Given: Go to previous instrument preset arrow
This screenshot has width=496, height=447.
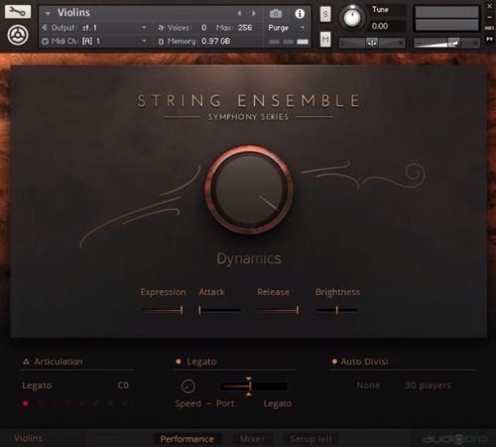Looking at the screenshot, I should [x=239, y=13].
